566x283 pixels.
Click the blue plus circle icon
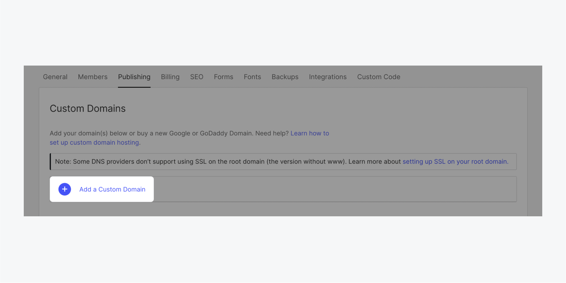[x=64, y=189]
